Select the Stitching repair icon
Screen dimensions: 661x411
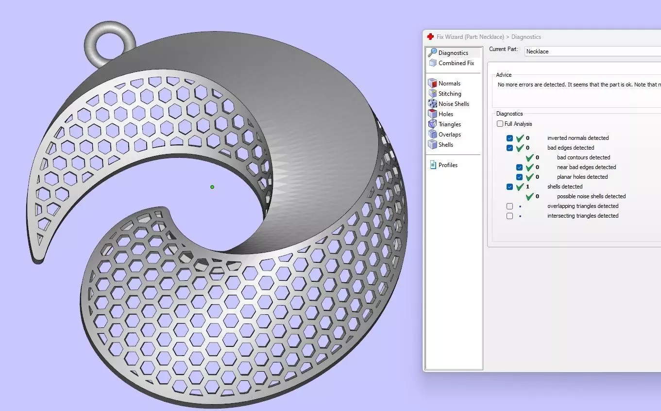(432, 93)
